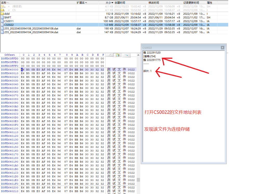Open the 扩展名 column filter dropdown
Viewport: 260px width, 194px height.
click(86, 3)
